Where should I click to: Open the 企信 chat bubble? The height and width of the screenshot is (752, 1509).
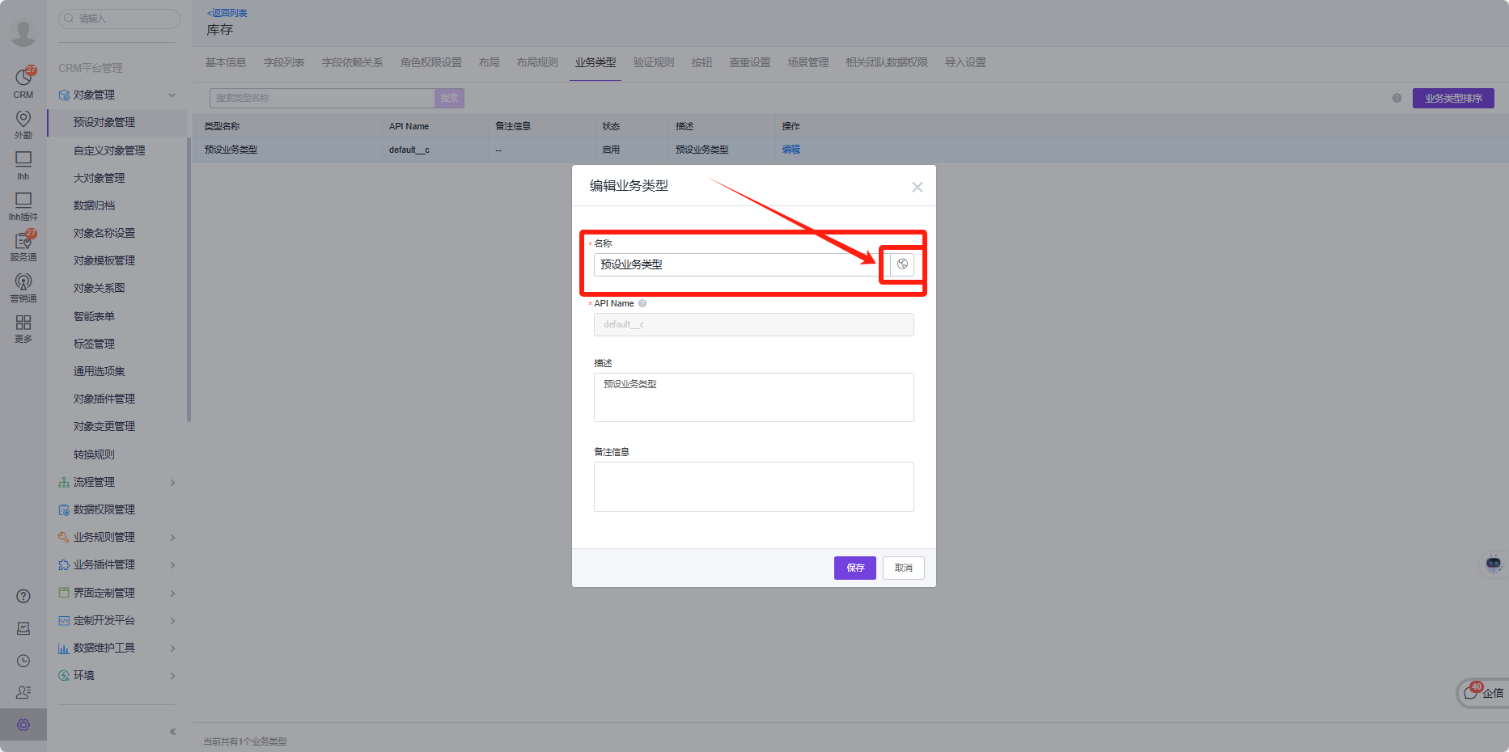click(x=1484, y=693)
